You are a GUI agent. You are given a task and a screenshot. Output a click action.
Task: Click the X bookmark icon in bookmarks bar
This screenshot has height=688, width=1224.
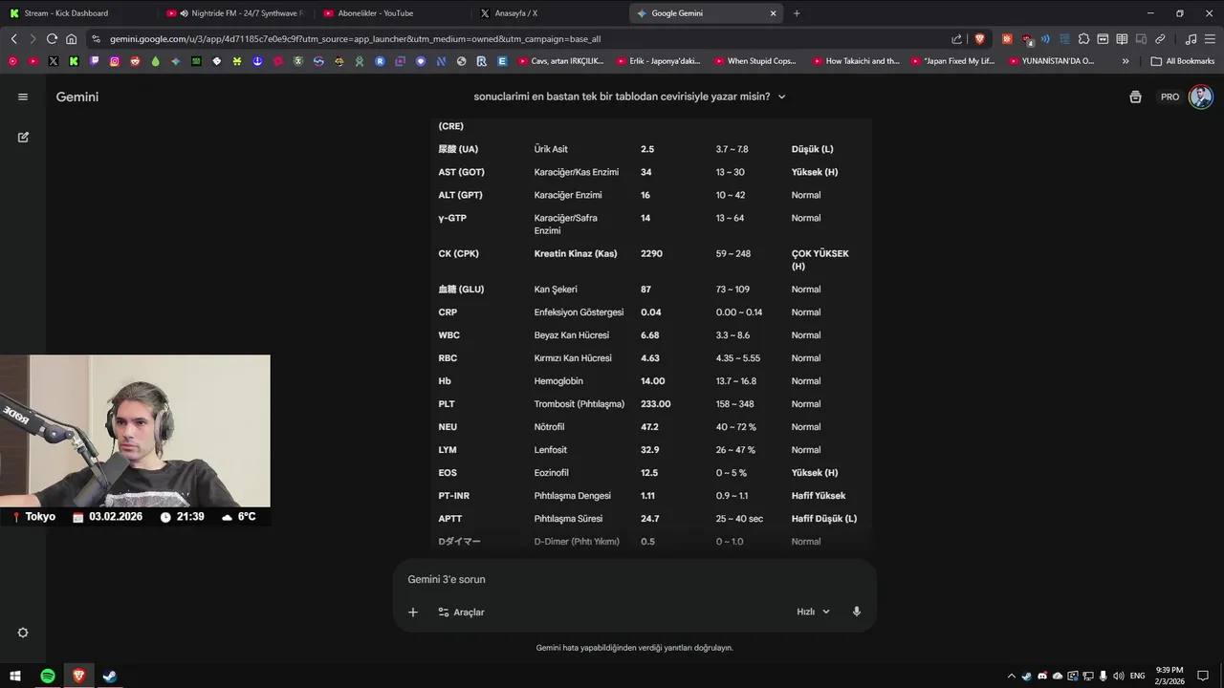pos(53,61)
